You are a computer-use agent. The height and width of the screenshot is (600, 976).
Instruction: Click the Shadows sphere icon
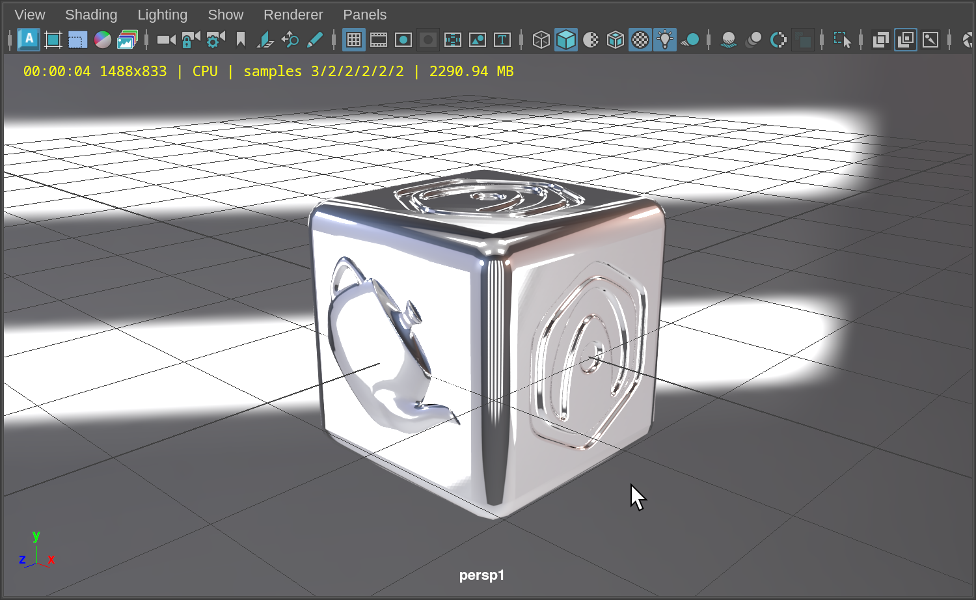tap(689, 40)
